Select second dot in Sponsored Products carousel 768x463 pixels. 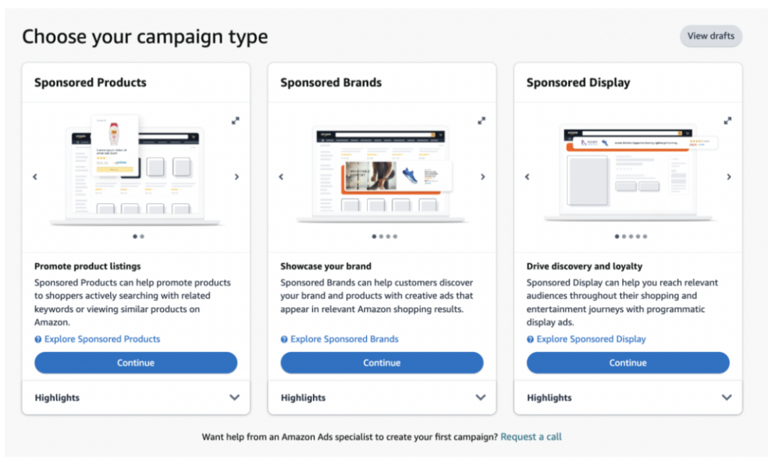(x=142, y=236)
